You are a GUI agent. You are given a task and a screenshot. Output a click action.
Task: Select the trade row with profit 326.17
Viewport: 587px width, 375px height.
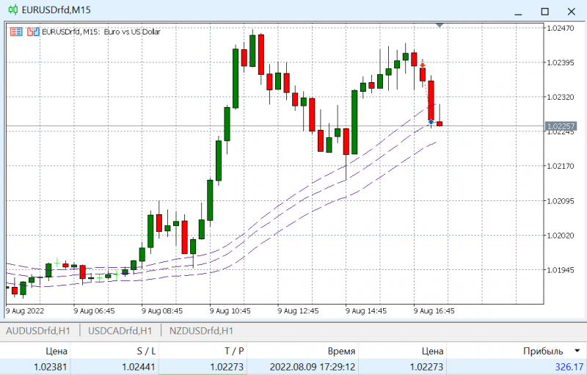[293, 367]
